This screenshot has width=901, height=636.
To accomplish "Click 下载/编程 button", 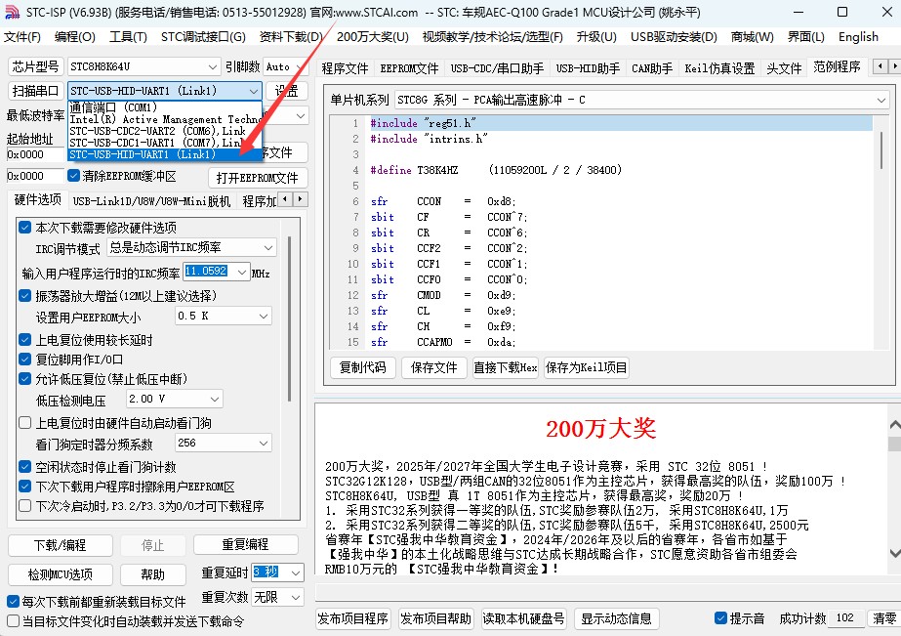I will point(61,545).
